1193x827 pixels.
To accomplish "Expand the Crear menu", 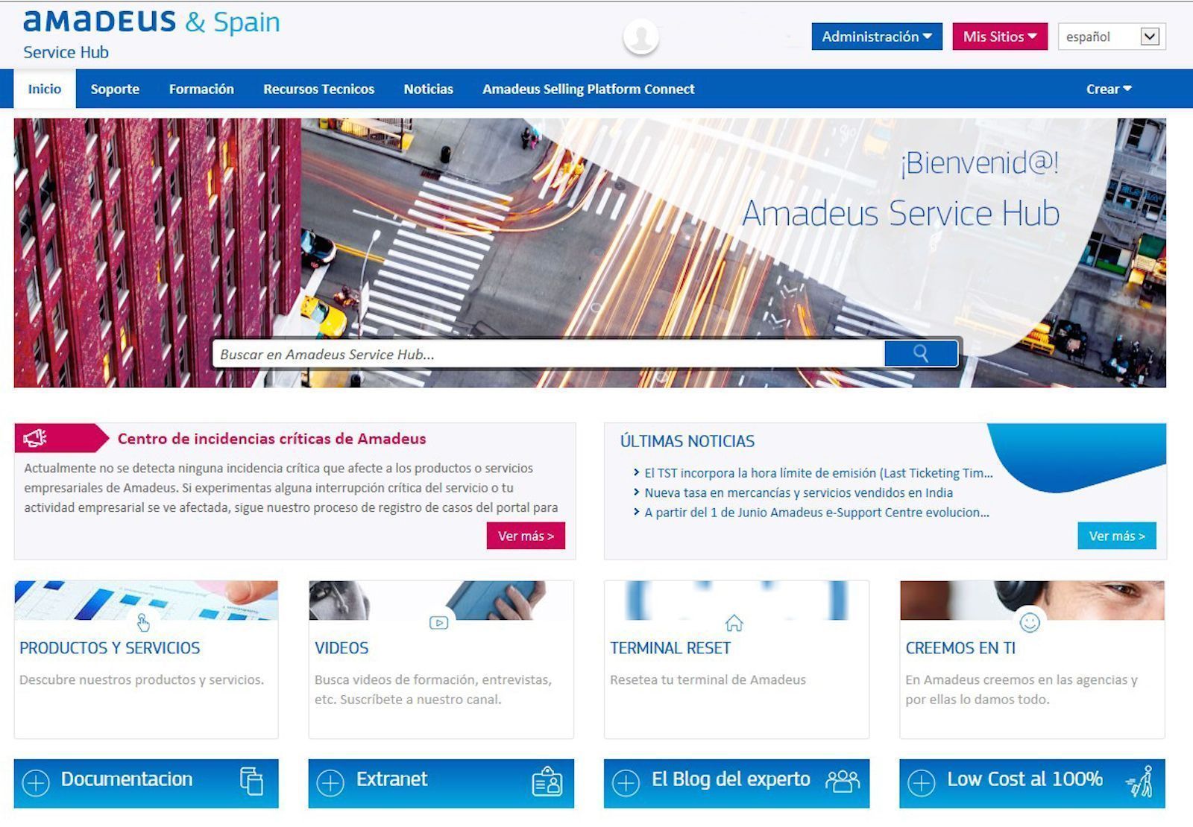I will pyautogui.click(x=1109, y=89).
